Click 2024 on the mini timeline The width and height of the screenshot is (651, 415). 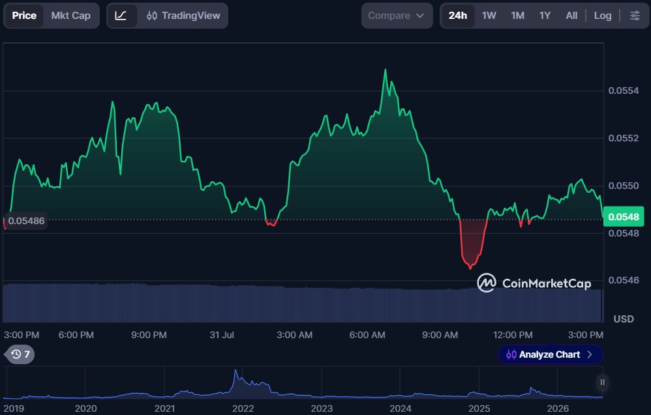[401, 408]
